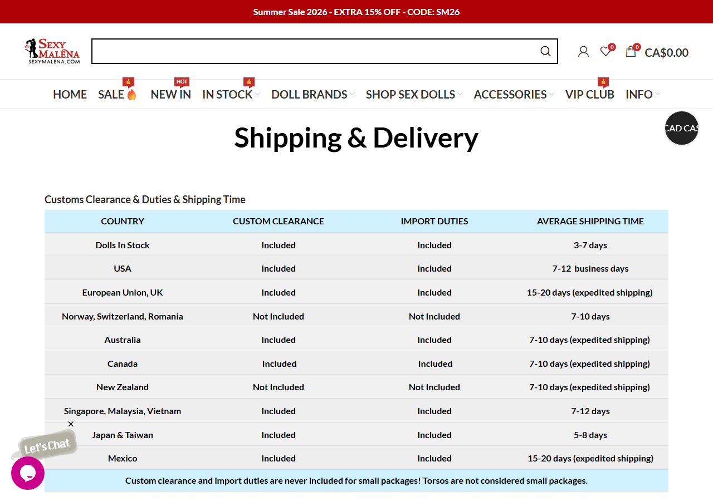Select the 'European Union, UK' cell
This screenshot has height=501, width=713.
[x=123, y=292]
